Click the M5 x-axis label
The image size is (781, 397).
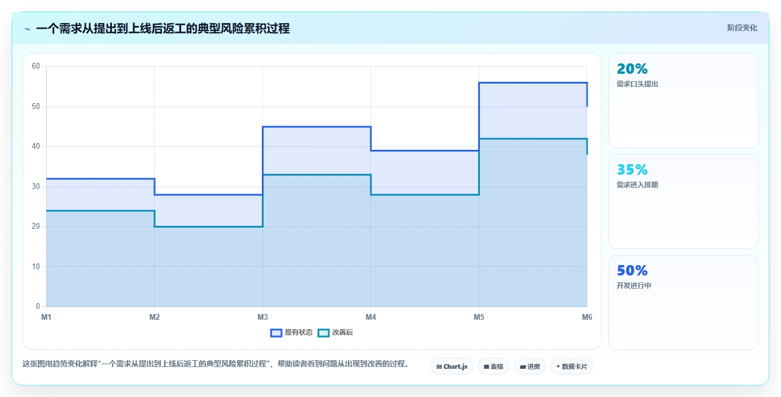[479, 317]
